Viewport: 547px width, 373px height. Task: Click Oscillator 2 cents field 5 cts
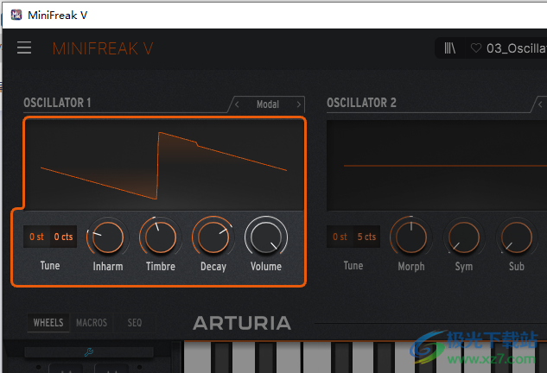click(366, 237)
